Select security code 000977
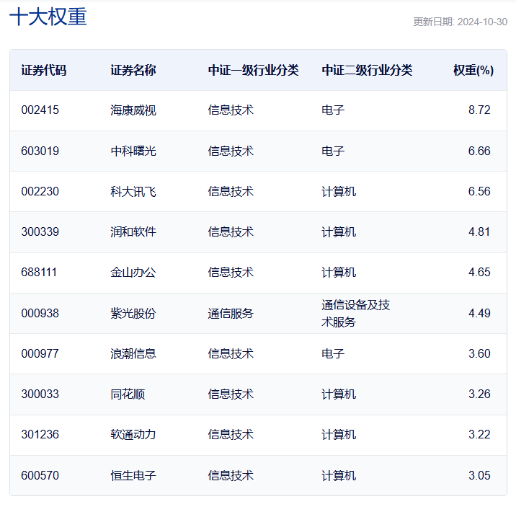 (40, 353)
